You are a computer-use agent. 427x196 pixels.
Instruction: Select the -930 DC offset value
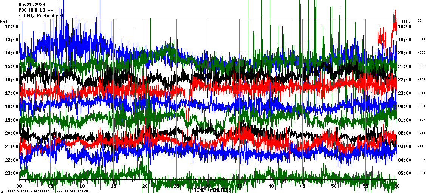[422, 173]
